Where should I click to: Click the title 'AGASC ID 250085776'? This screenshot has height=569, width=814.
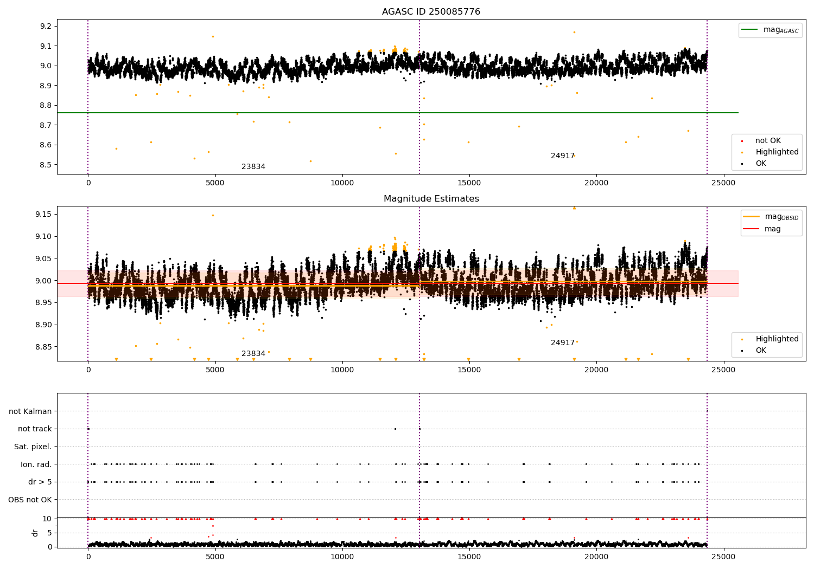tap(431, 11)
